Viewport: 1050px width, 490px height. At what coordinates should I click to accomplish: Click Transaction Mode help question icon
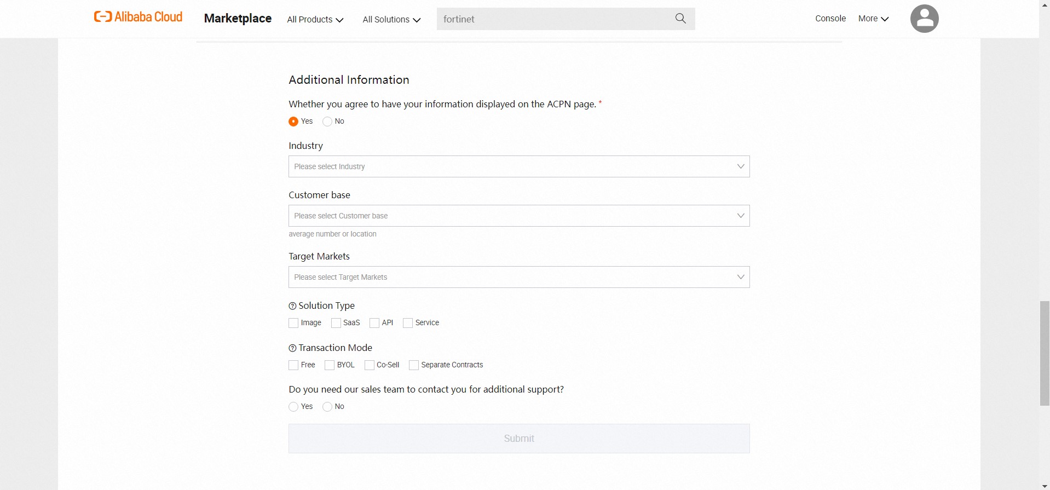292,348
